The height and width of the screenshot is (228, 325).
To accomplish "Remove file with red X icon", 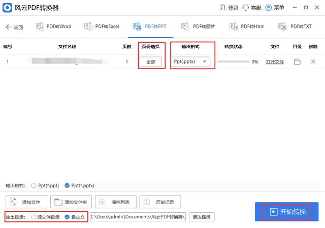I will coord(313,61).
